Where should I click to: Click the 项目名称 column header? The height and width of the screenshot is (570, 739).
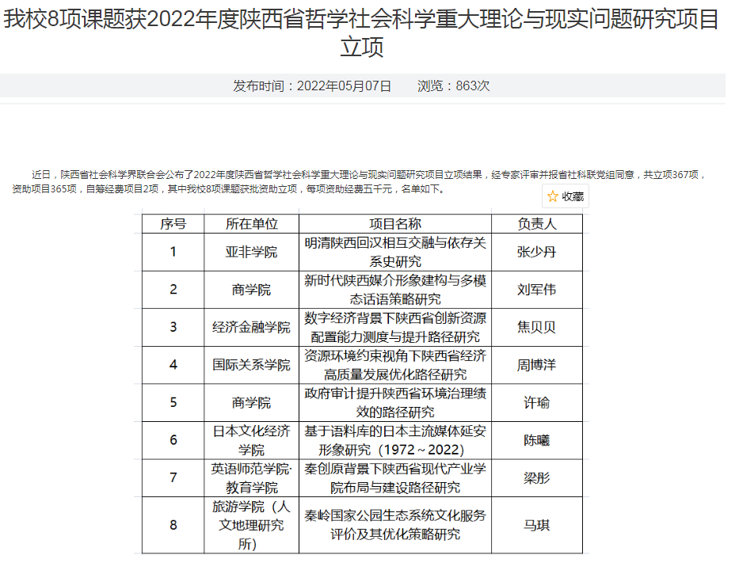(394, 224)
